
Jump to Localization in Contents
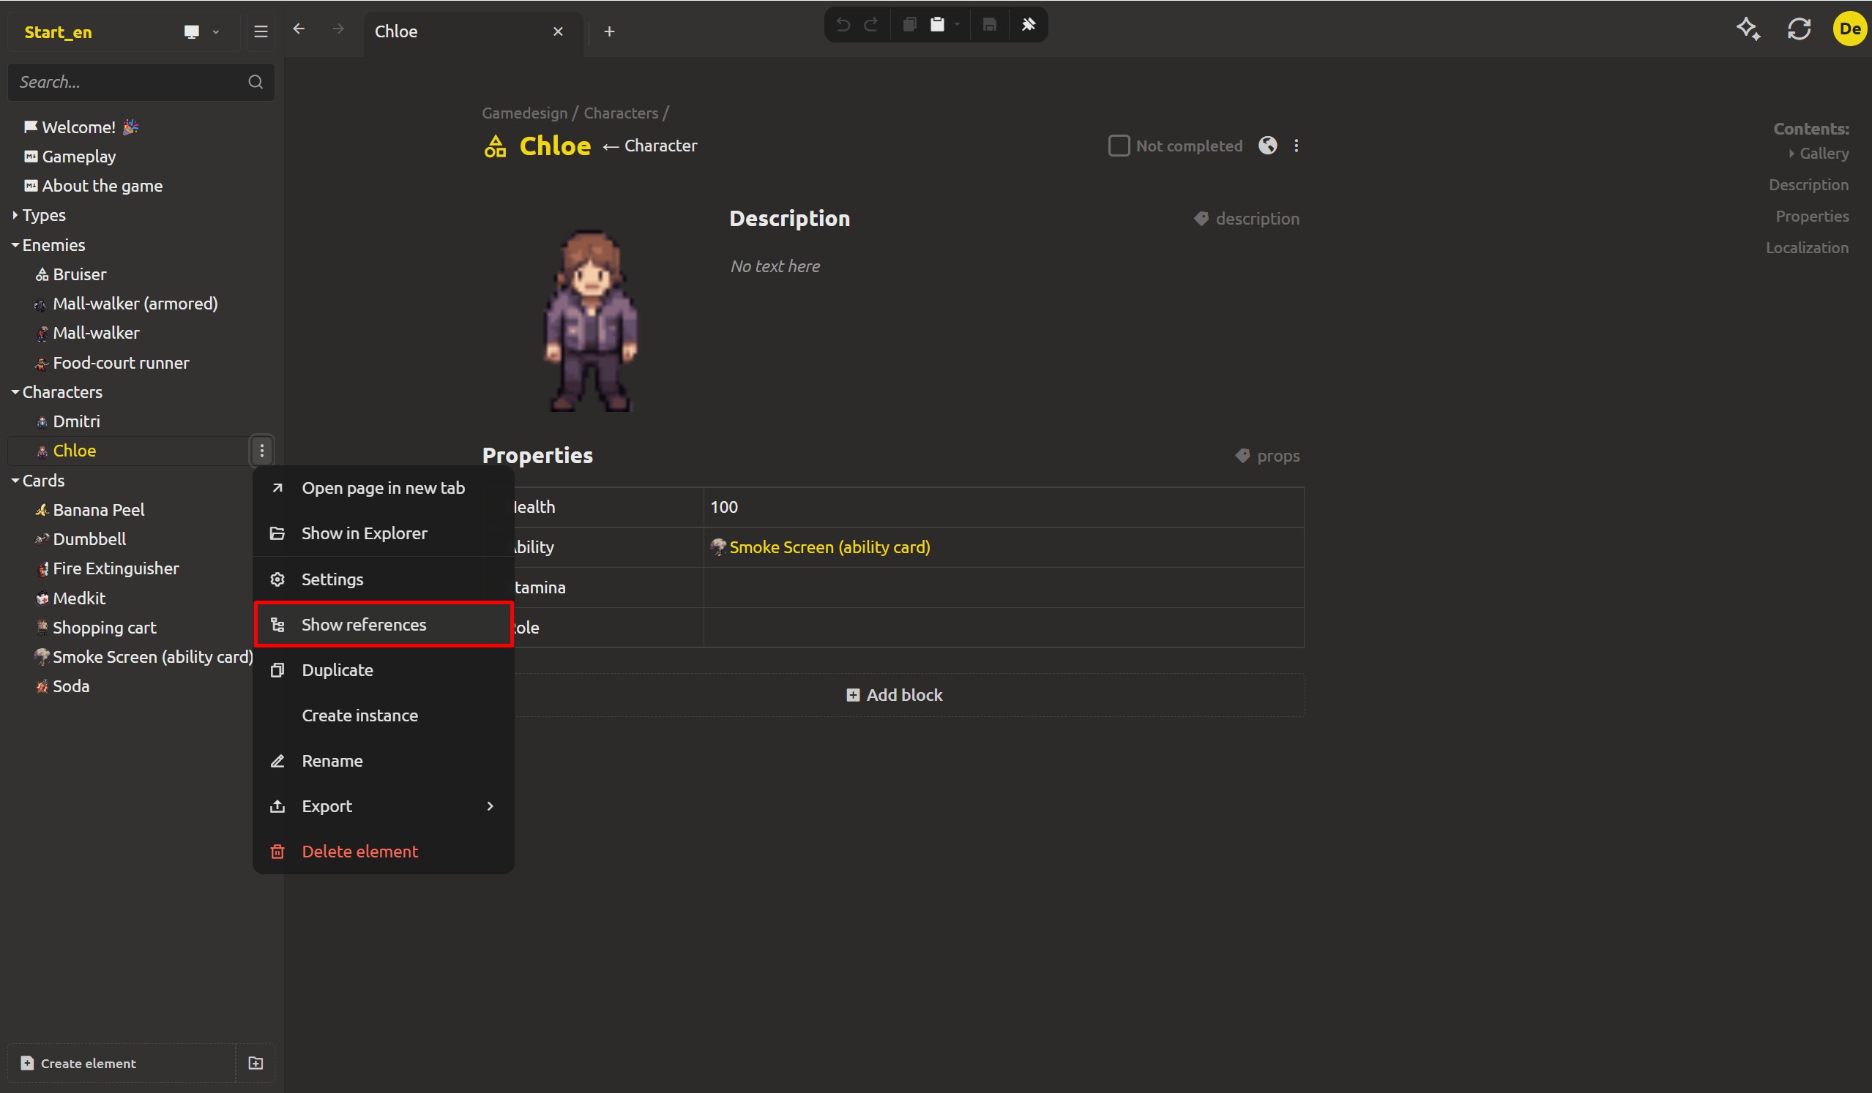(1807, 248)
